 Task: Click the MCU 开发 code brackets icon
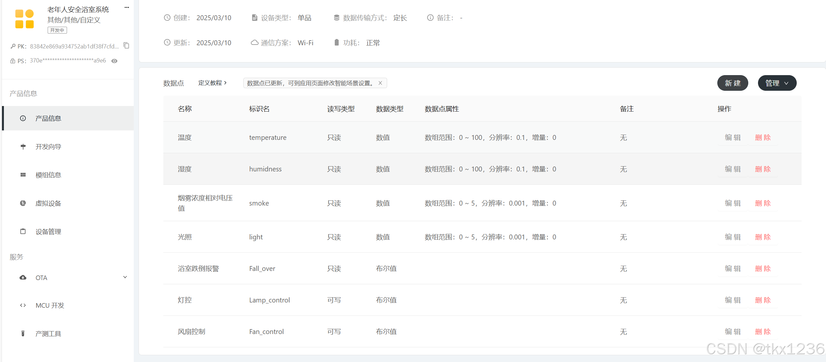pyautogui.click(x=23, y=305)
